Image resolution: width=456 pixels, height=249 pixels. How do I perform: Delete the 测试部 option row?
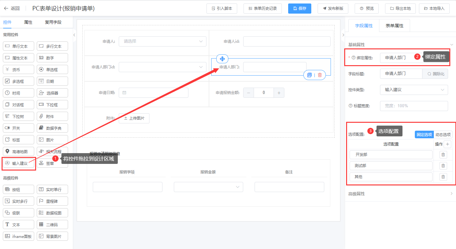pos(443,166)
